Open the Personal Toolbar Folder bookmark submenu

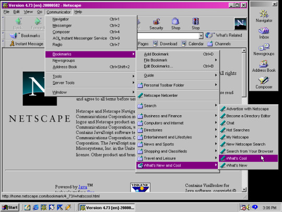[178, 85]
